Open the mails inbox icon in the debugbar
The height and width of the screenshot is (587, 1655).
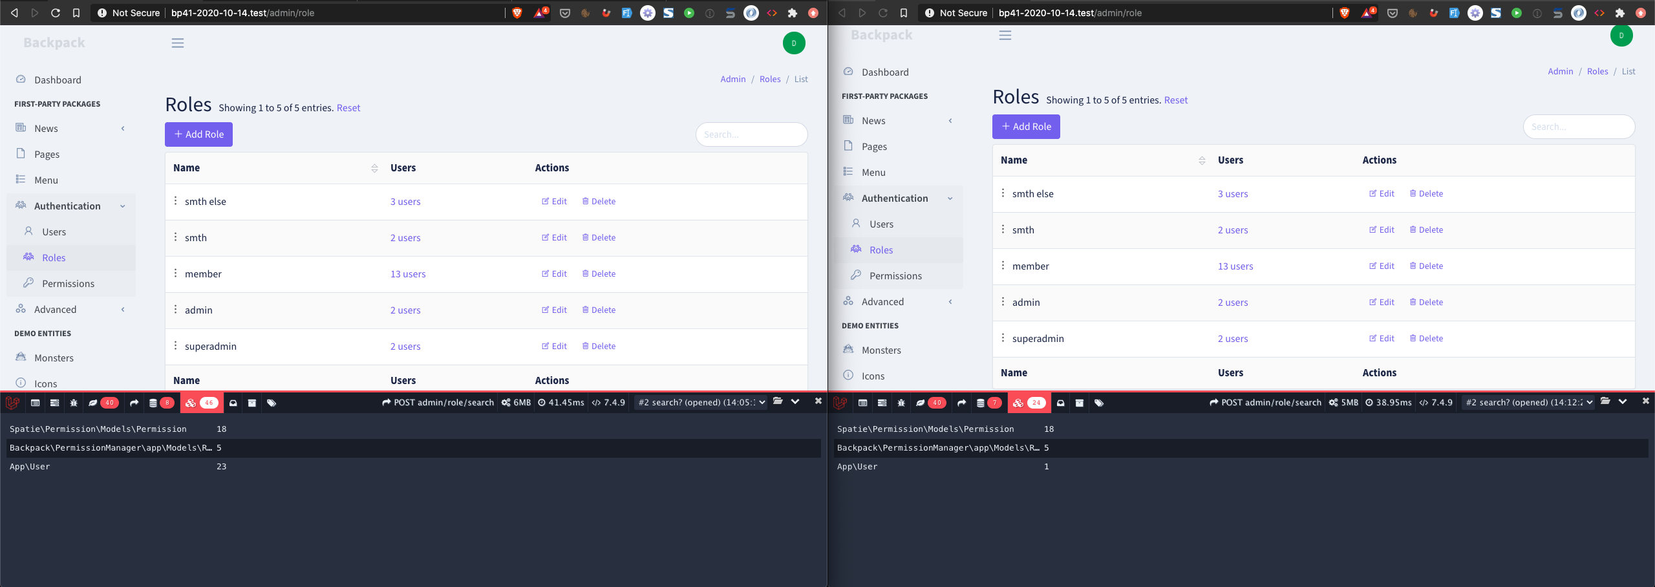pos(233,403)
